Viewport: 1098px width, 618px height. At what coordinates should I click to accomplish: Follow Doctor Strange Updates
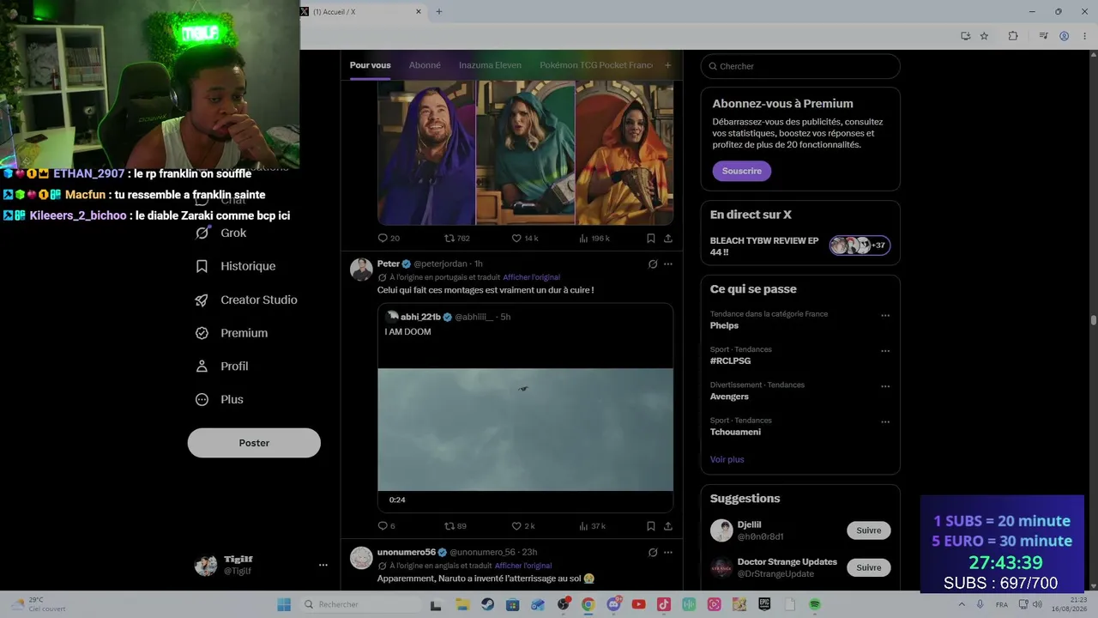click(x=869, y=567)
